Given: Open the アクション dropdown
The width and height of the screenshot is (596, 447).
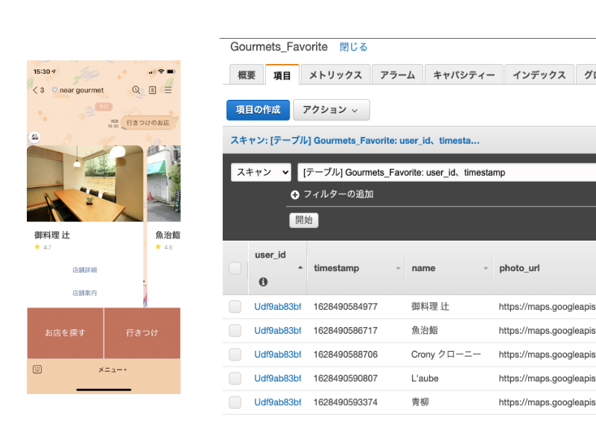Looking at the screenshot, I should tap(331, 110).
